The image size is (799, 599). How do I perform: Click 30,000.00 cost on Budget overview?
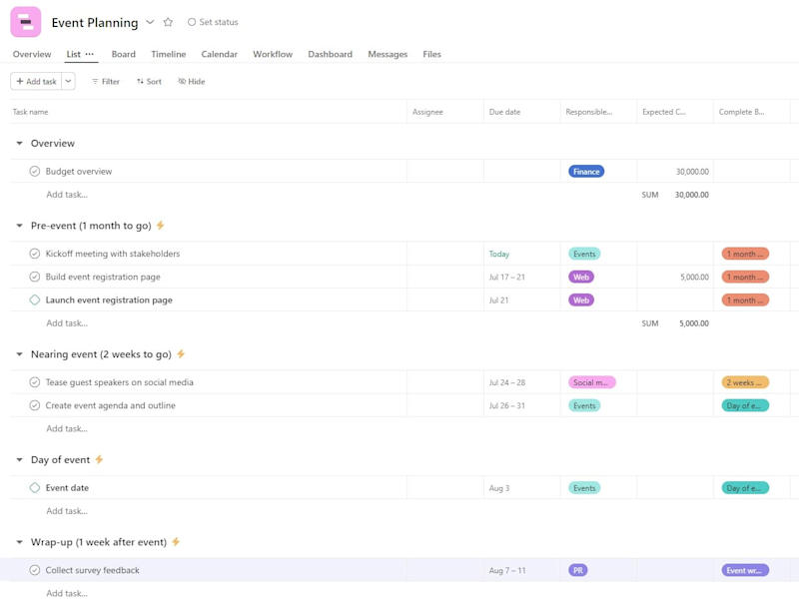692,172
